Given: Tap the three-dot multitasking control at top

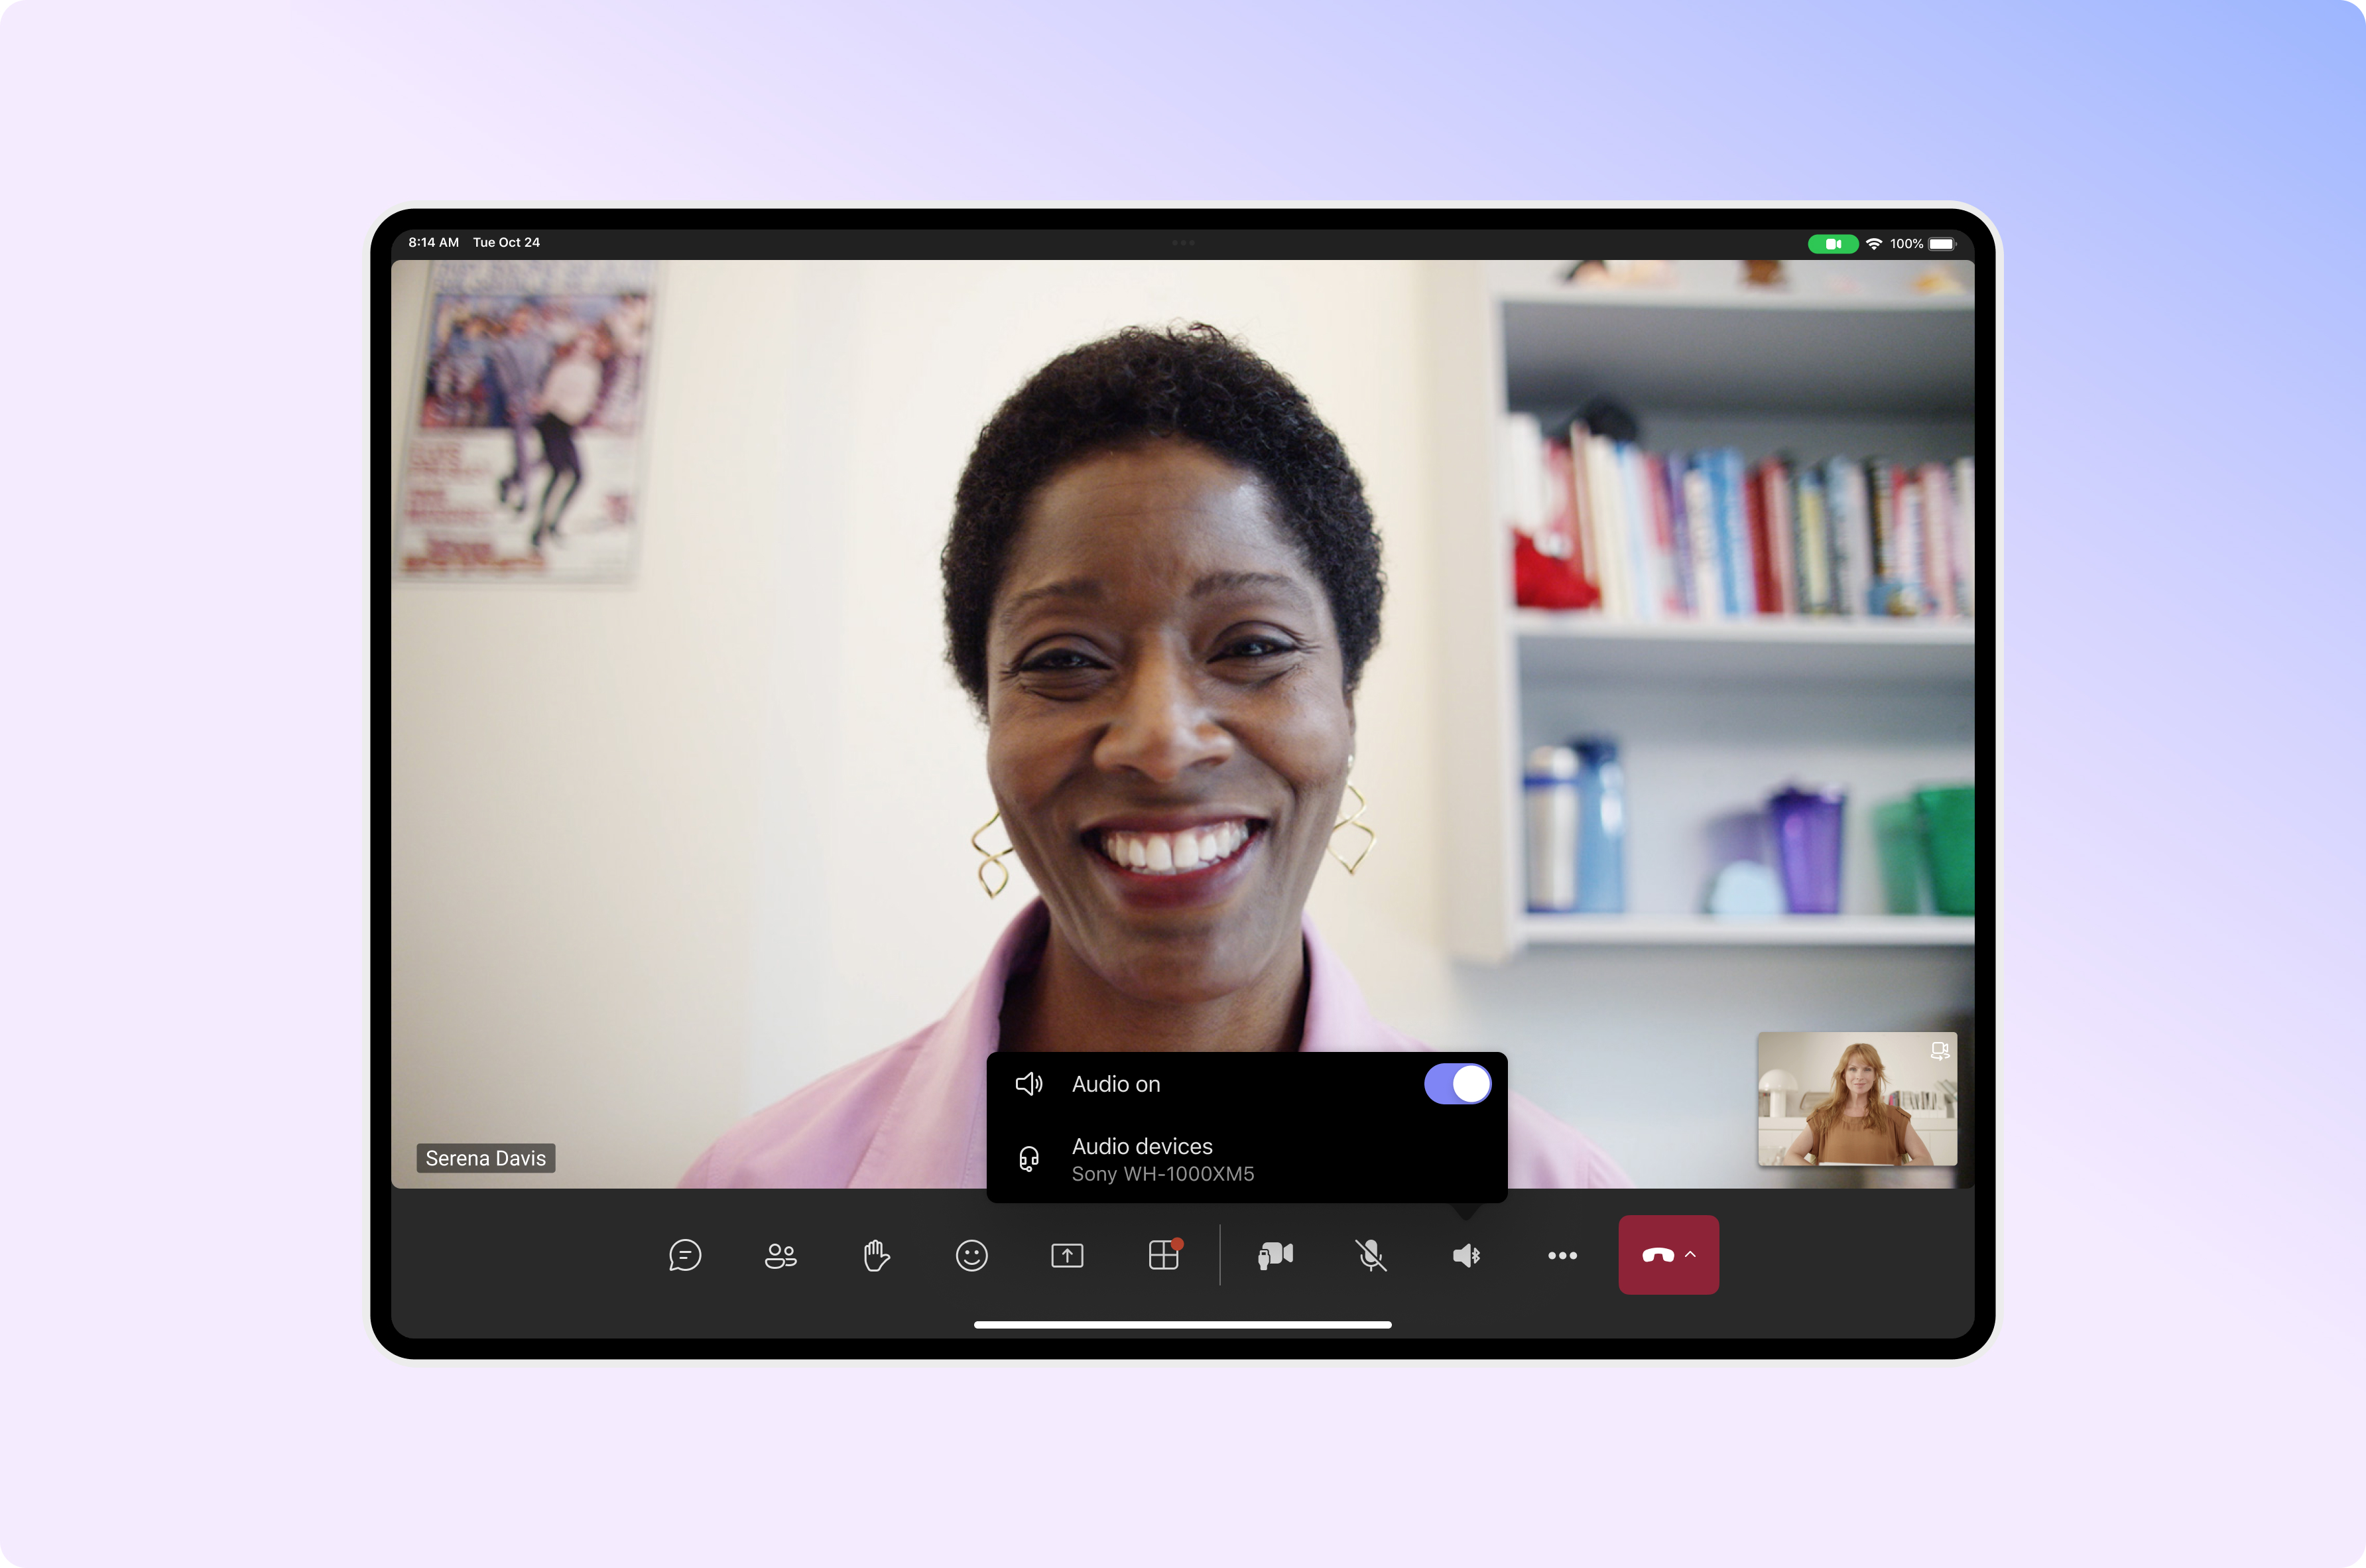Looking at the screenshot, I should [1184, 242].
